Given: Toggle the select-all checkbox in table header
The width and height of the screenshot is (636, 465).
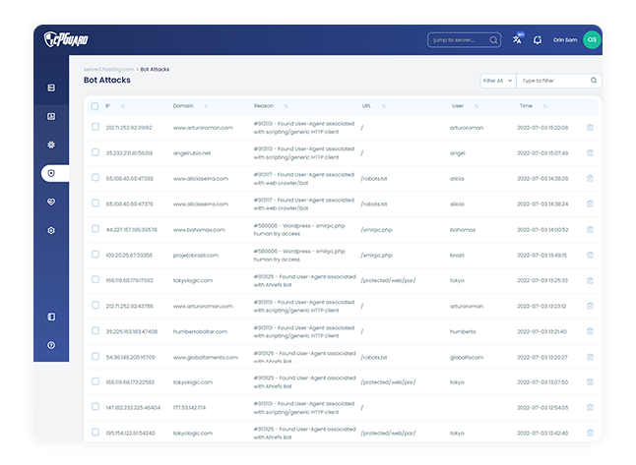Looking at the screenshot, I should tap(95, 105).
